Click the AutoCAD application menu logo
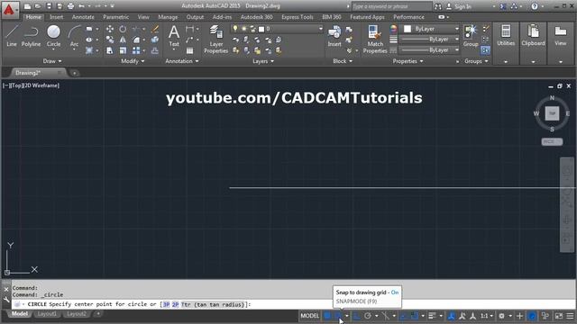This screenshot has height=324, width=577. click(10, 10)
